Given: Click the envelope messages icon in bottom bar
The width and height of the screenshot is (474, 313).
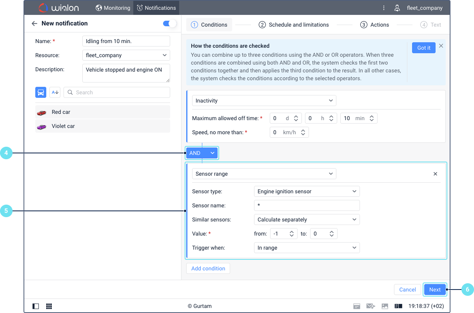Looking at the screenshot, I should [x=370, y=306].
